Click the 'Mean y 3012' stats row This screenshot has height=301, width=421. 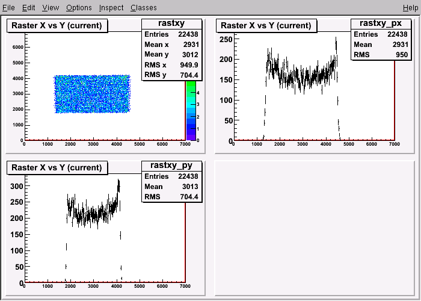coord(171,55)
